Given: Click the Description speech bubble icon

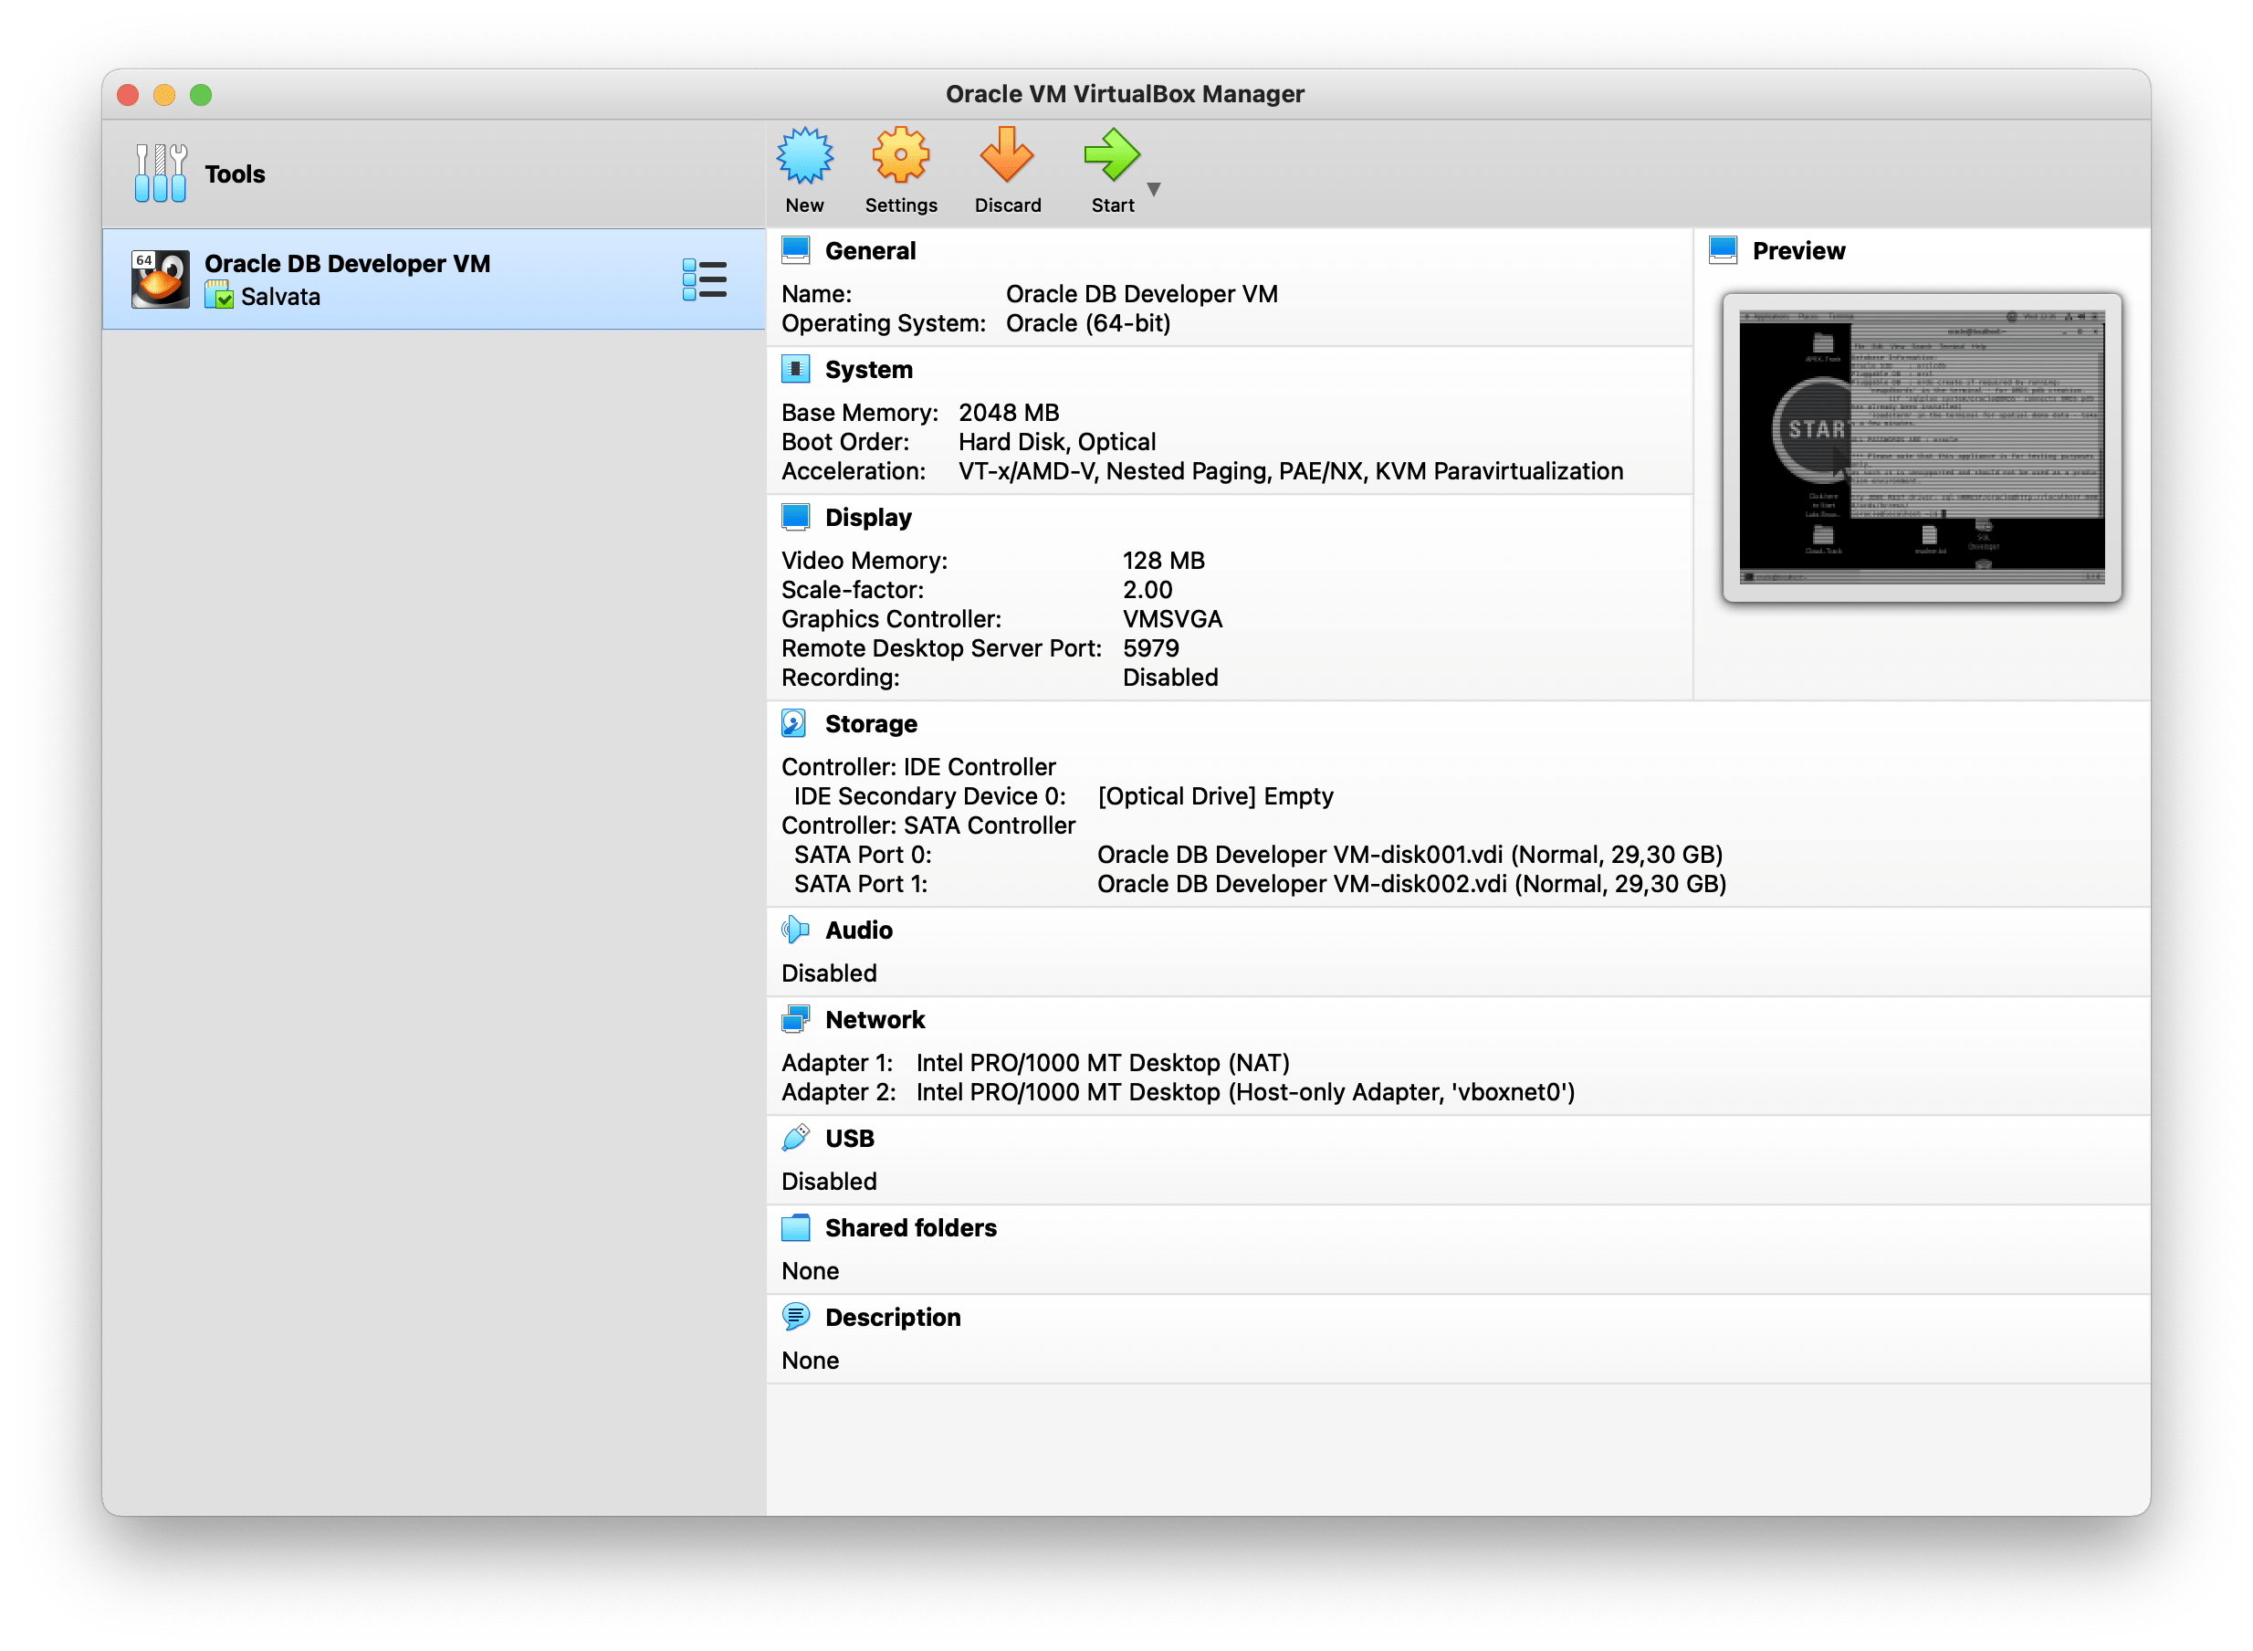Looking at the screenshot, I should click(x=795, y=1316).
